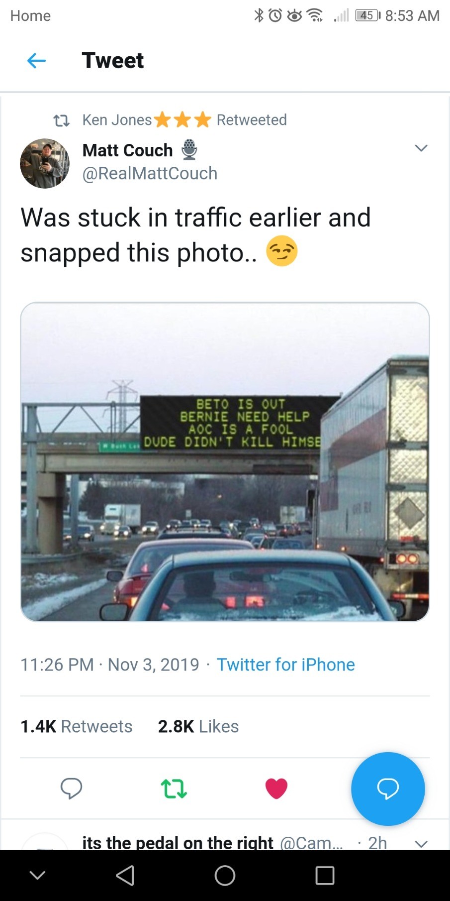The image size is (450, 901).
Task: Tap the Ken Jones Retweeted label
Action: click(184, 120)
